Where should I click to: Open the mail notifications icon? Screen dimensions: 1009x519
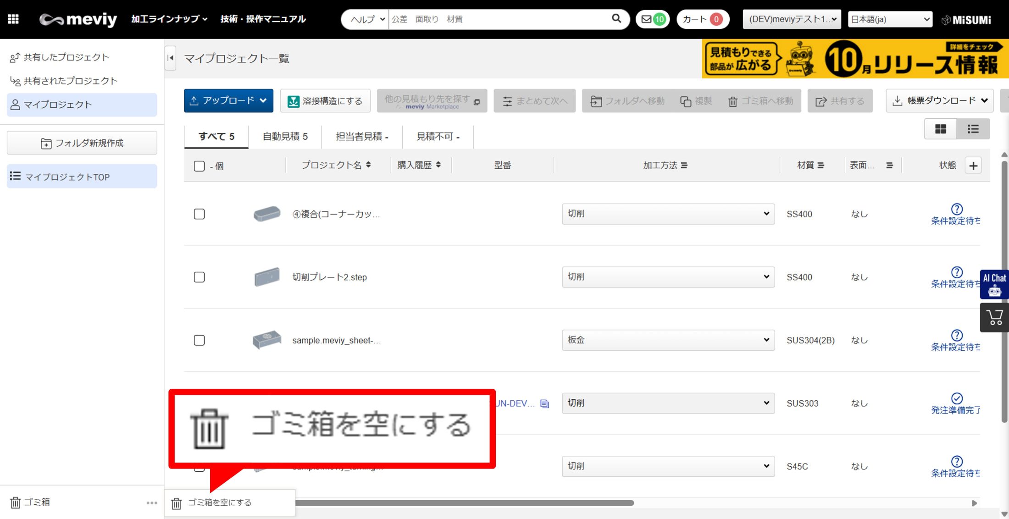pos(646,19)
